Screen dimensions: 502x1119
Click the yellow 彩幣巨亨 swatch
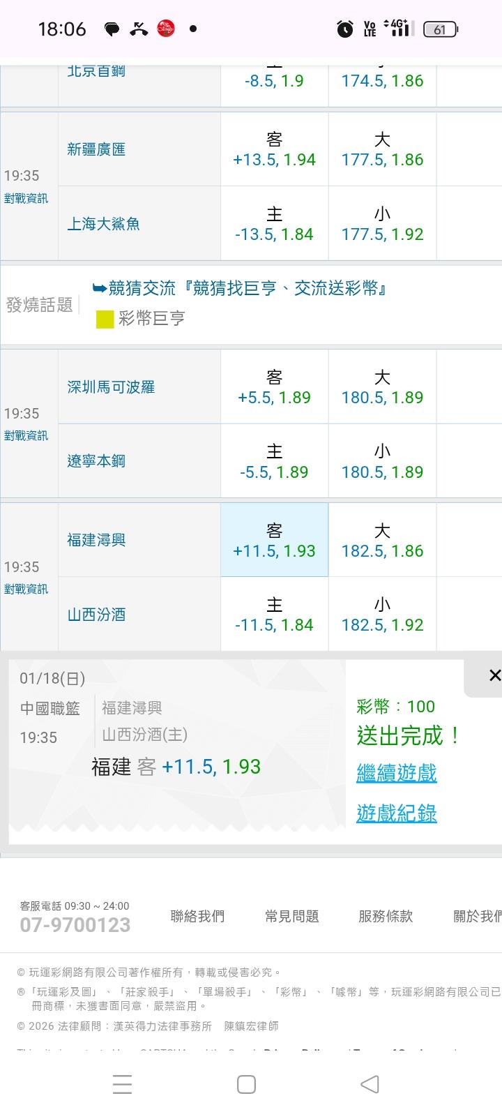[105, 320]
